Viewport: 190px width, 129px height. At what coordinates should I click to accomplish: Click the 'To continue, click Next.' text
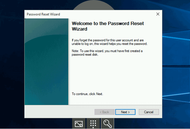88,94
